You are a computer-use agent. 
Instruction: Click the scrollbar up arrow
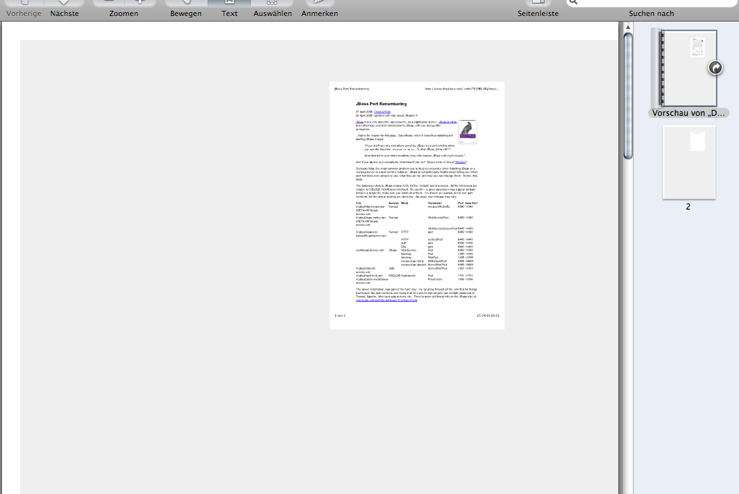pos(628,28)
